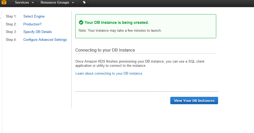Expand the Services dropdown arrow
Viewport: 254px width, 133px height.
click(33, 3)
